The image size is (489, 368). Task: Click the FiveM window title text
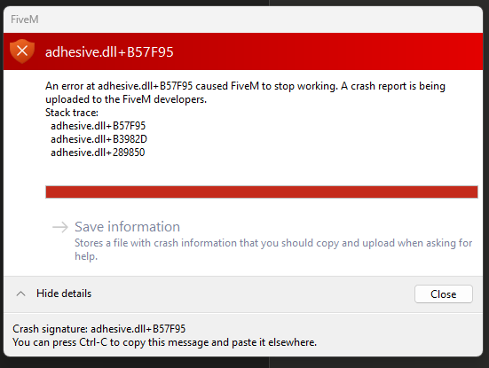pyautogui.click(x=25, y=20)
